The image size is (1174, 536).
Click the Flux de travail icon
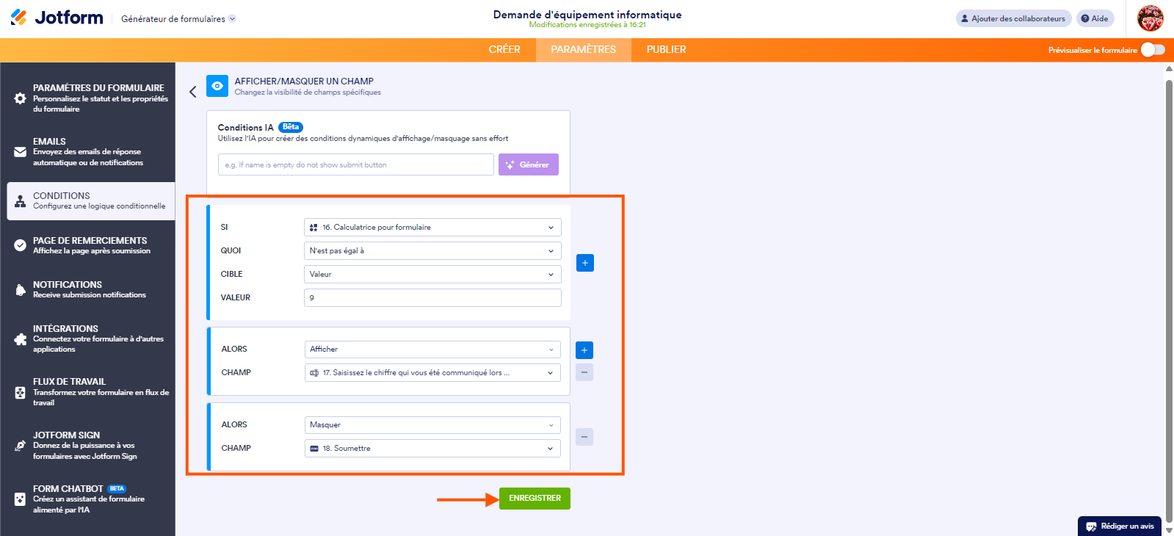pyautogui.click(x=20, y=393)
